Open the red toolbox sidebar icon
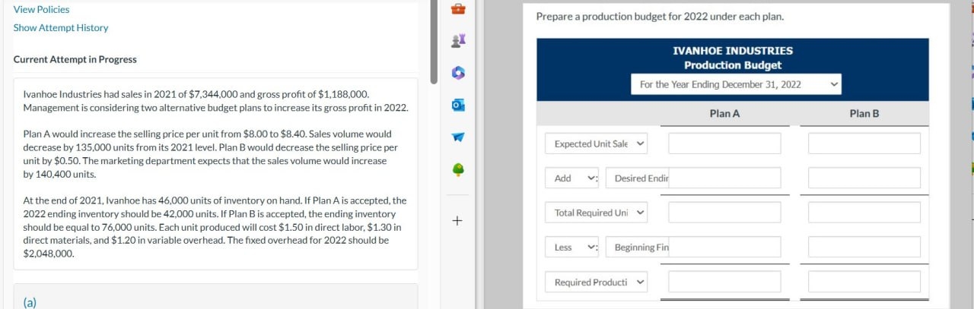The width and height of the screenshot is (974, 309). tap(457, 10)
